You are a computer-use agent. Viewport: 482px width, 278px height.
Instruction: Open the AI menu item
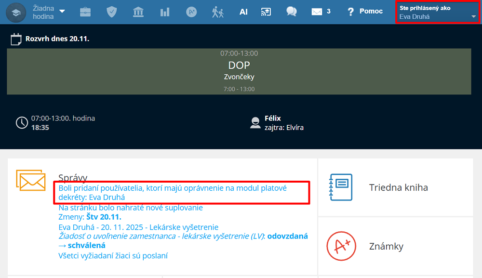click(243, 12)
